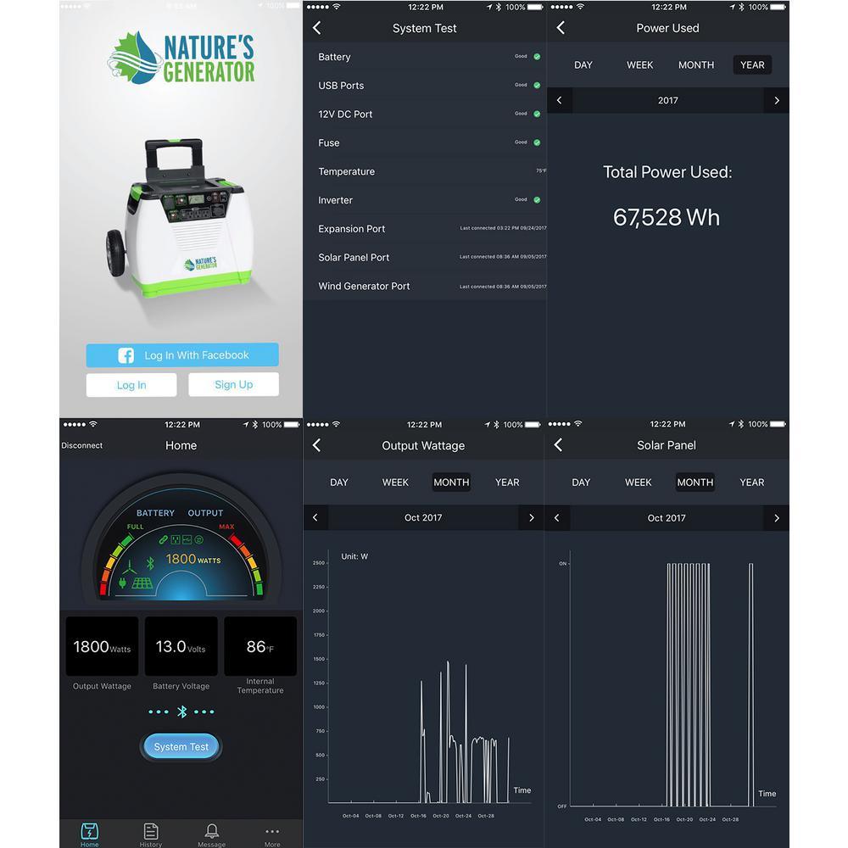Open the Home tab icon in bottom bar

point(89,832)
